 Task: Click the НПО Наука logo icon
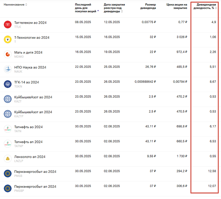coord(8,69)
